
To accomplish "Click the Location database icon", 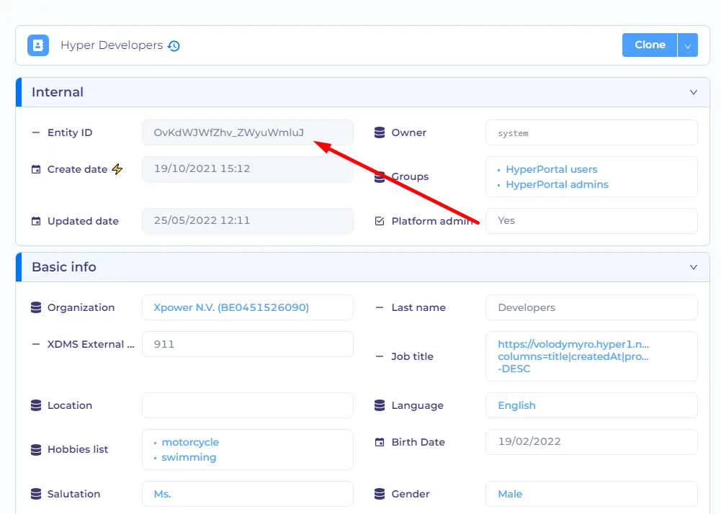I will click(x=36, y=405).
